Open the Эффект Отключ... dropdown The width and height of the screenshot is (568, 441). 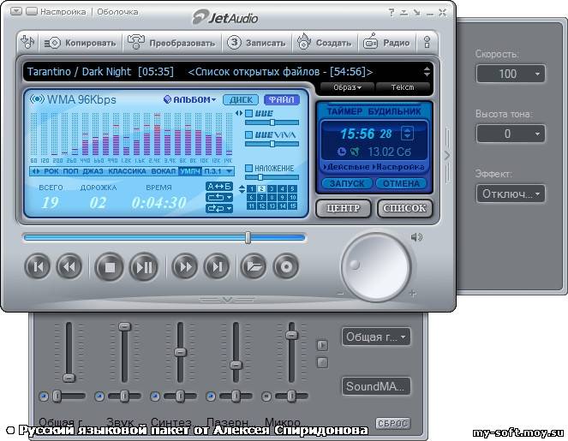pyautogui.click(x=511, y=194)
